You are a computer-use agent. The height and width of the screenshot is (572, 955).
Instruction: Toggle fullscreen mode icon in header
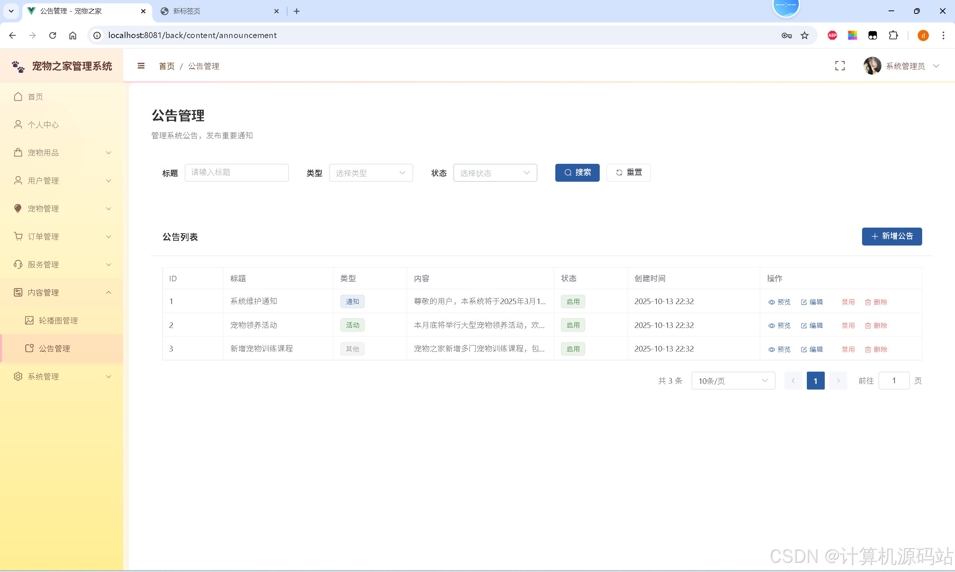click(840, 66)
